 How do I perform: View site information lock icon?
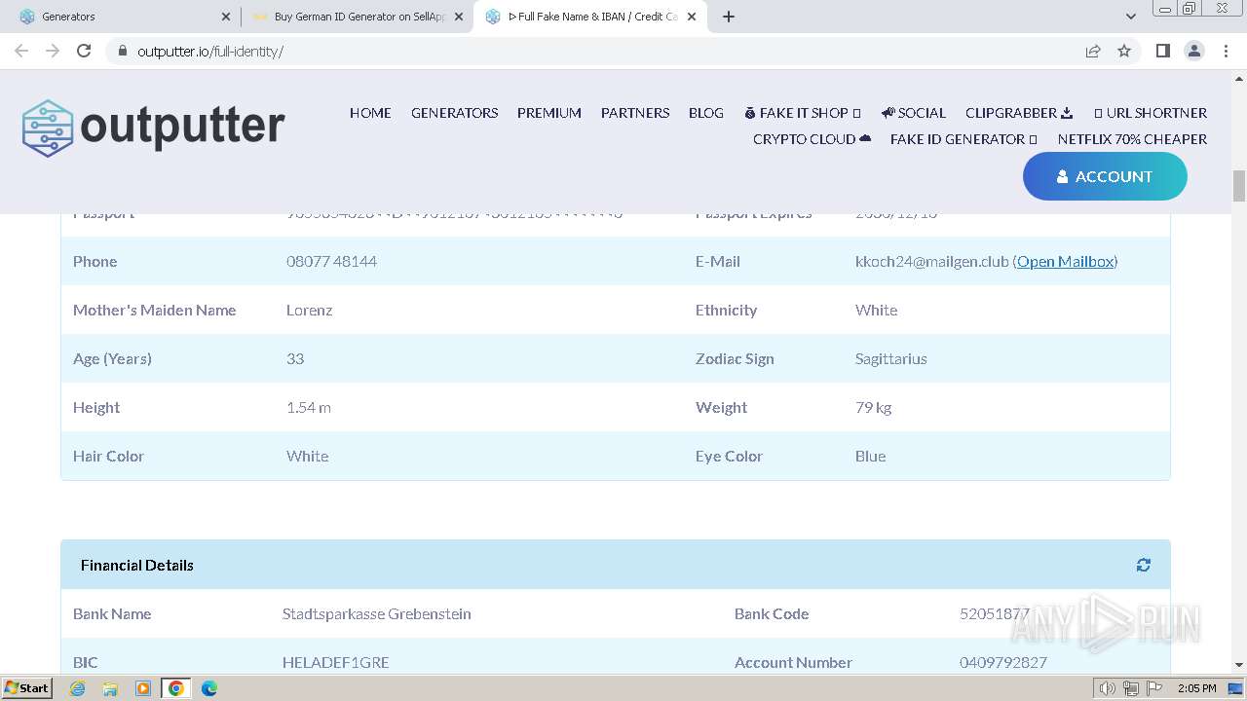pos(122,51)
